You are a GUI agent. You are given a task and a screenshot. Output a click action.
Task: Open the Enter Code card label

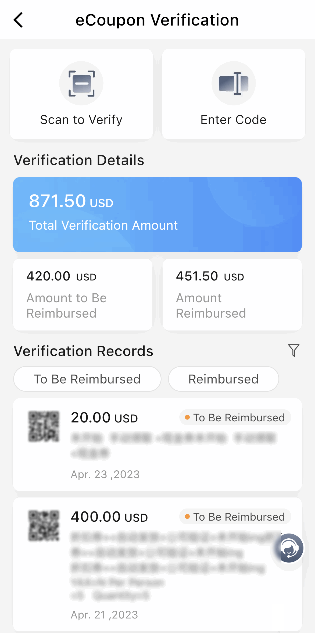coord(234,120)
